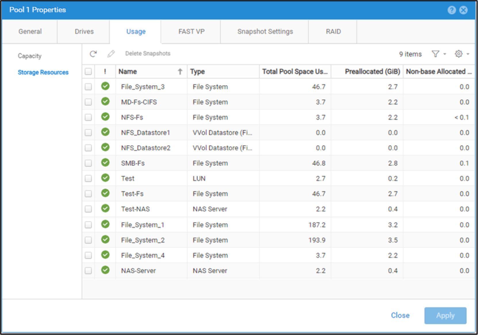Check the File_System_4 row checkbox

(x=89, y=255)
